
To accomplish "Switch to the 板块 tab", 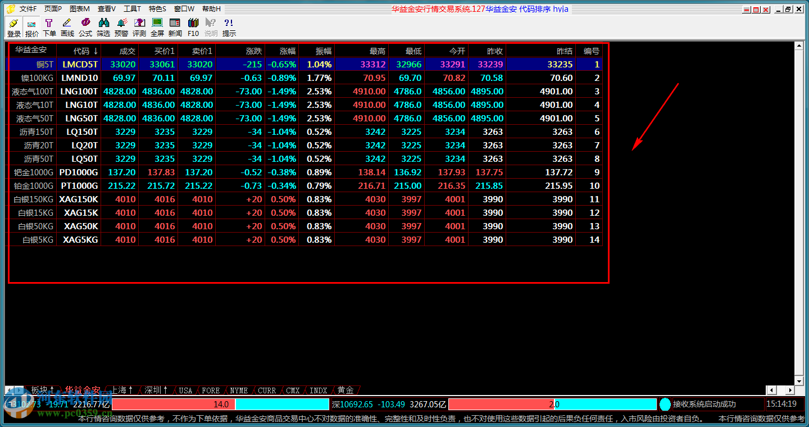I will pos(42,390).
